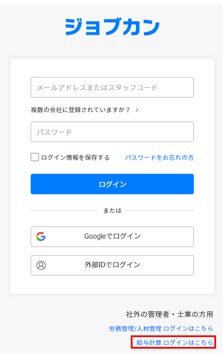The image size is (223, 355).
Task: Choose the 外部IDでログイン button
Action: [112, 265]
